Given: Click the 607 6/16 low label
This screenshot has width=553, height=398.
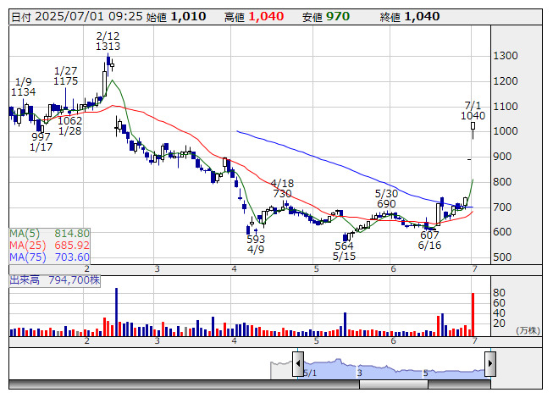Looking at the screenshot, I should click(429, 240).
